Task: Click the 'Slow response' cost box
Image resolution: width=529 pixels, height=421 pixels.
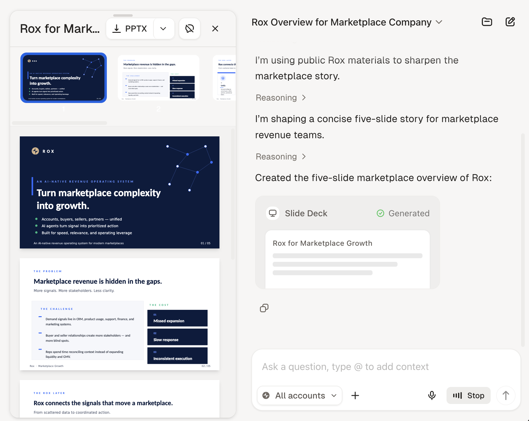Action: [x=177, y=337]
